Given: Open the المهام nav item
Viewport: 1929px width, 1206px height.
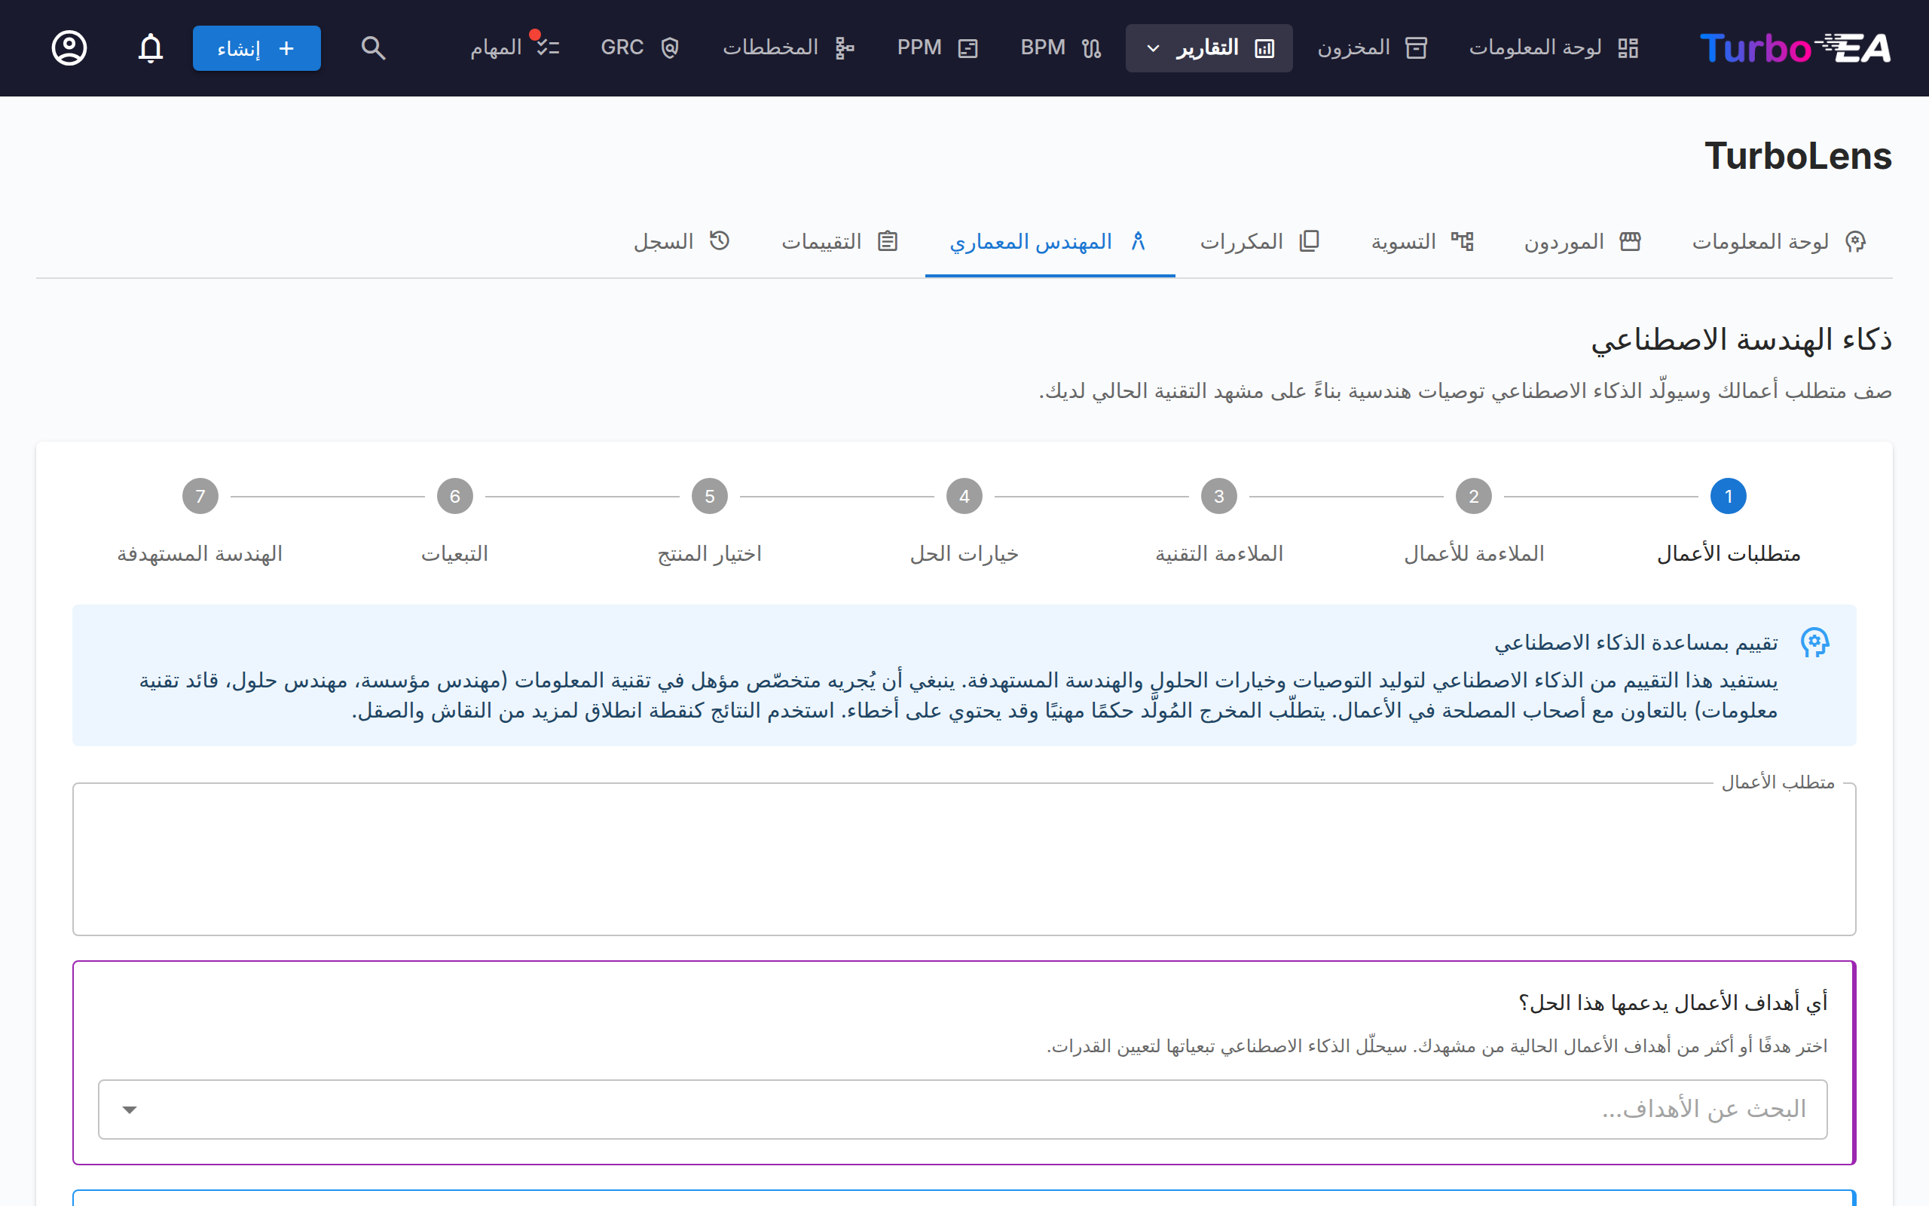Looking at the screenshot, I should click(514, 47).
